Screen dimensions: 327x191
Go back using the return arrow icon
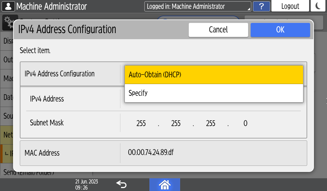[121, 184]
